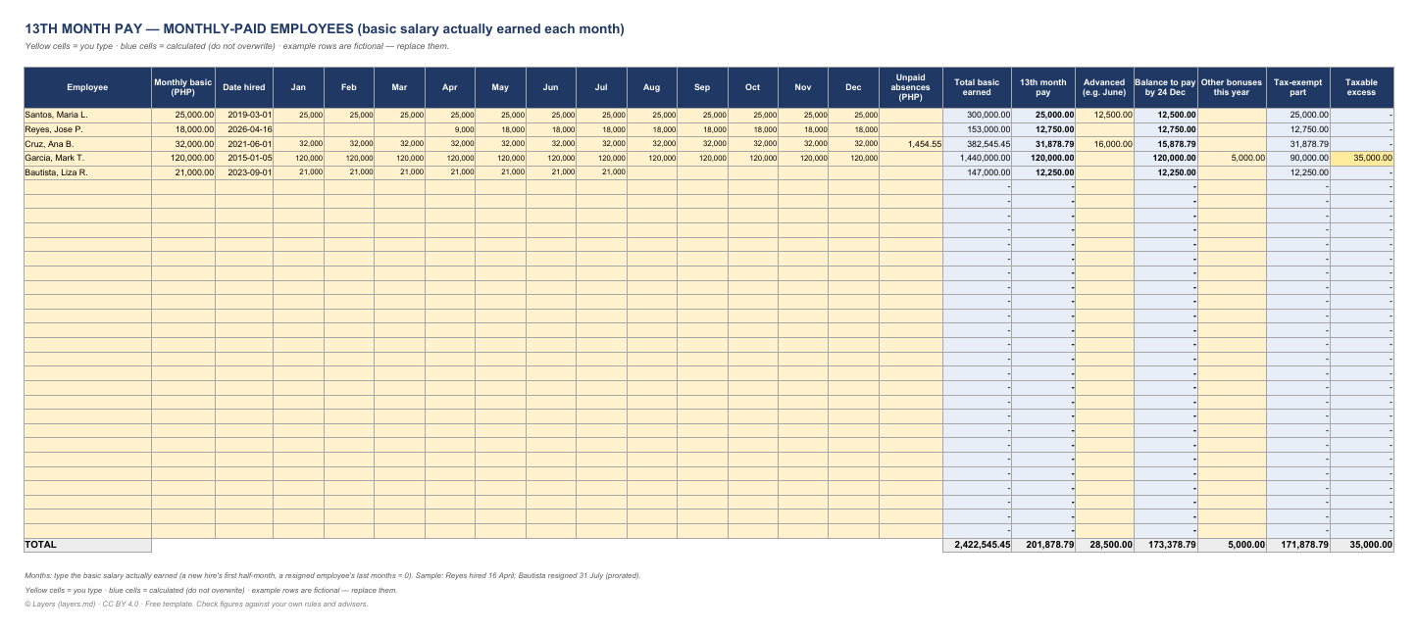Click the "Taxable excess" header

tap(1361, 87)
